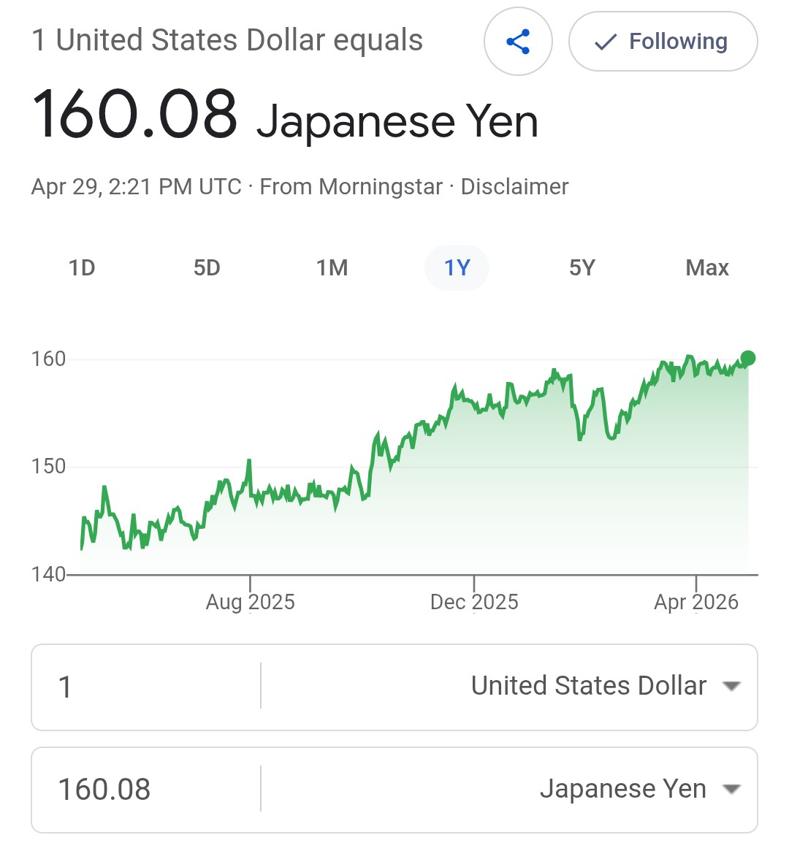Click the dollar amount input field

click(x=146, y=687)
